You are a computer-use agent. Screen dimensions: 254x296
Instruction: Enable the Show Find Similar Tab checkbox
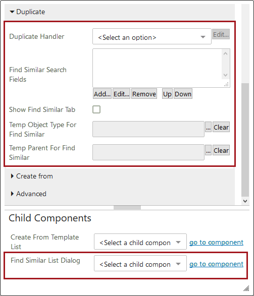click(x=96, y=109)
